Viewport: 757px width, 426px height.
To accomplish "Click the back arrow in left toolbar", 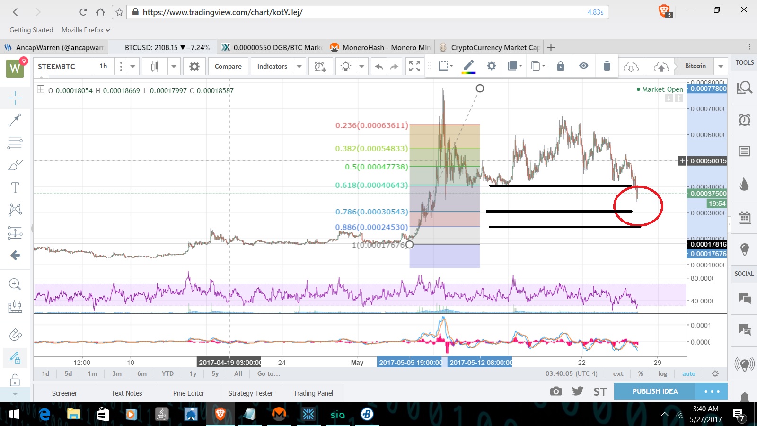I will [x=15, y=256].
